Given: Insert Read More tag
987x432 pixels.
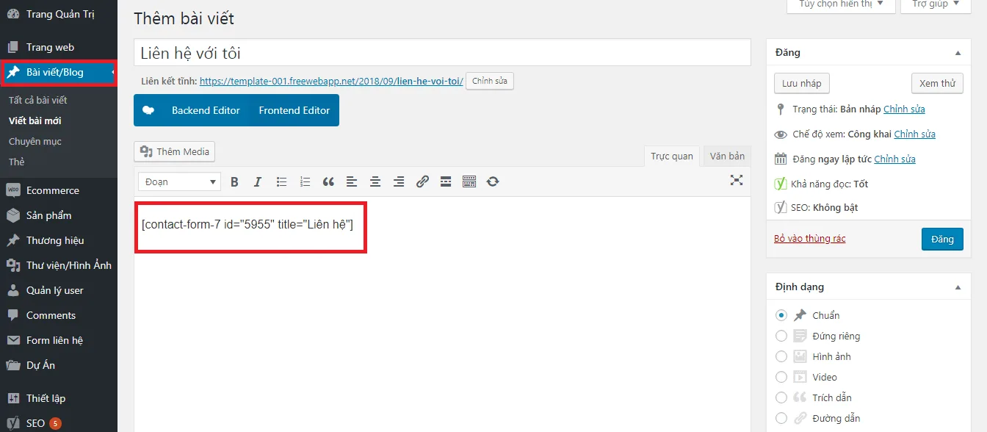Looking at the screenshot, I should [446, 181].
